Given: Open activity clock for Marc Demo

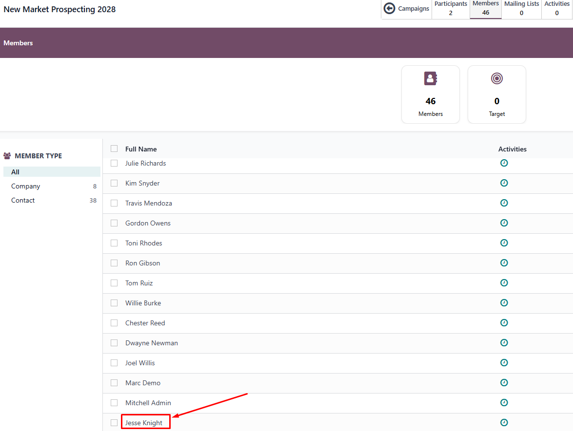Looking at the screenshot, I should pos(504,383).
